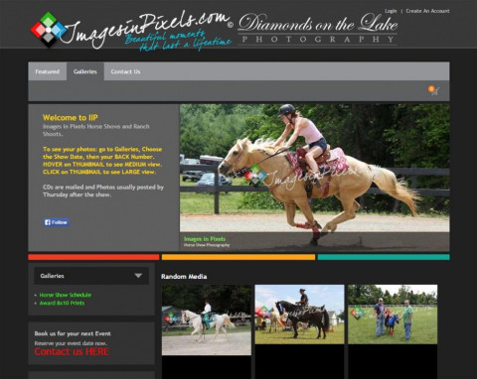
Task: Click the featured palomino horse galloping photo
Action: [x=315, y=178]
